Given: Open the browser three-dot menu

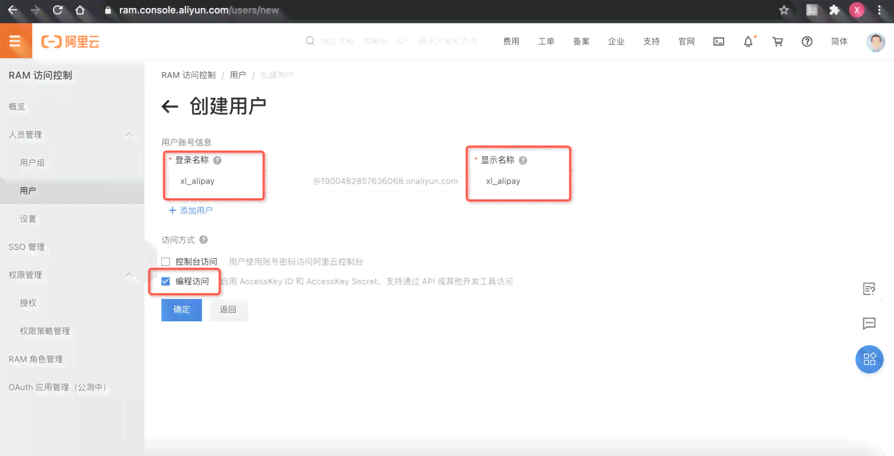Looking at the screenshot, I should point(879,10).
